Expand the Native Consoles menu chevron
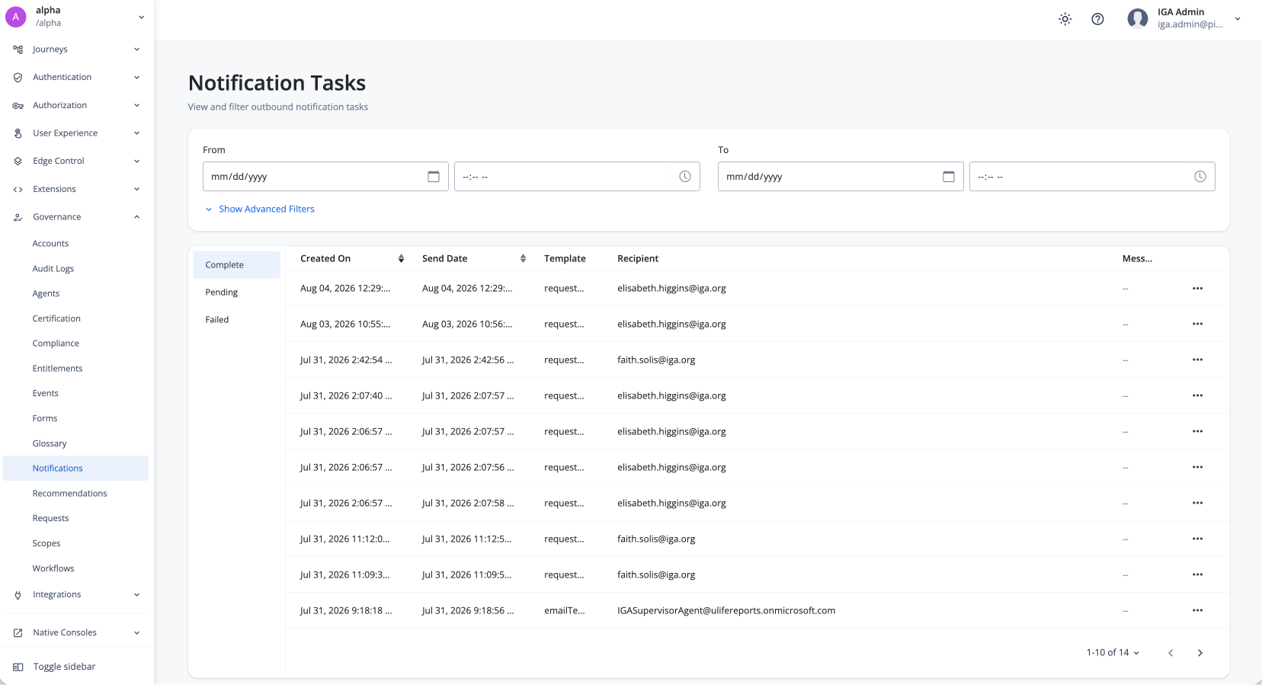This screenshot has width=1262, height=685. [x=137, y=633]
